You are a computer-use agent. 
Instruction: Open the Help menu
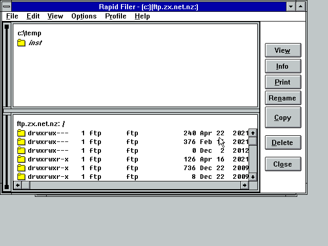pos(142,16)
